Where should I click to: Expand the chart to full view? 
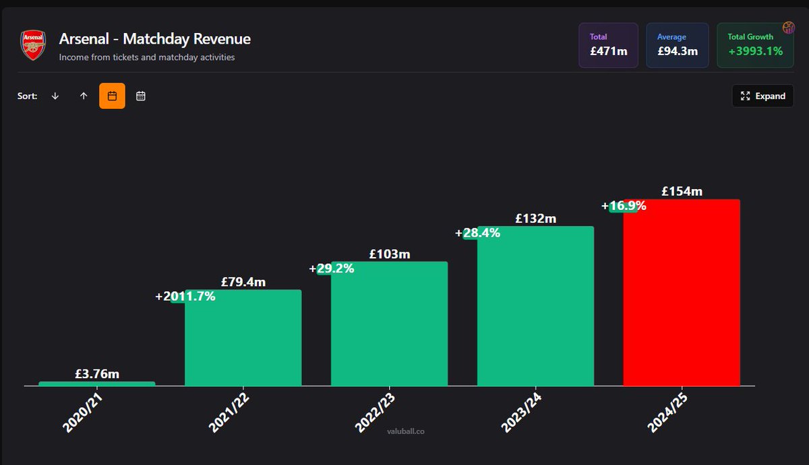point(762,96)
